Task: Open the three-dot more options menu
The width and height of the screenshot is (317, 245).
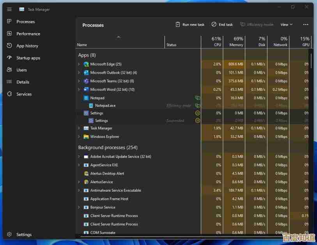Action: coord(305,24)
